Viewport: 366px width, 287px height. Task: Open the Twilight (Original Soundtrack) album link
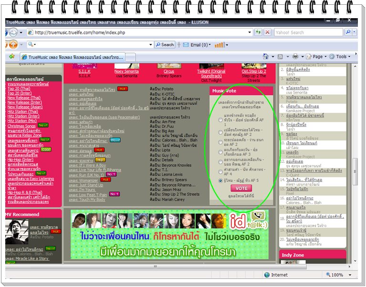click(x=211, y=74)
